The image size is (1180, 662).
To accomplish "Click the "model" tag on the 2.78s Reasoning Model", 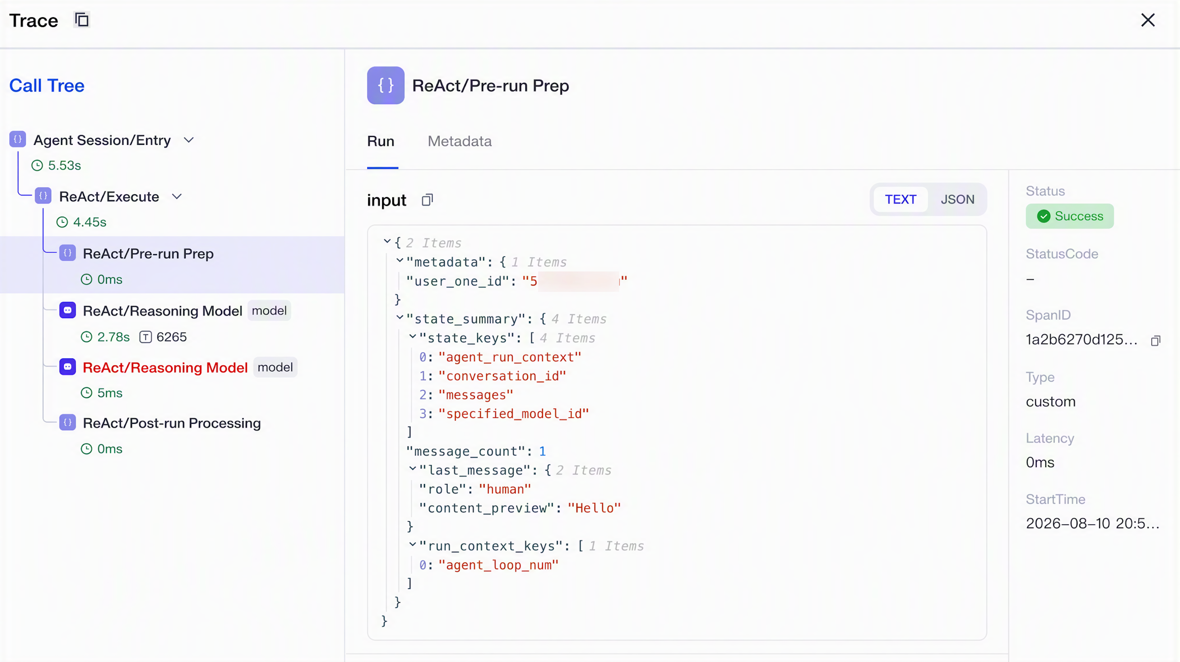I will [x=269, y=310].
